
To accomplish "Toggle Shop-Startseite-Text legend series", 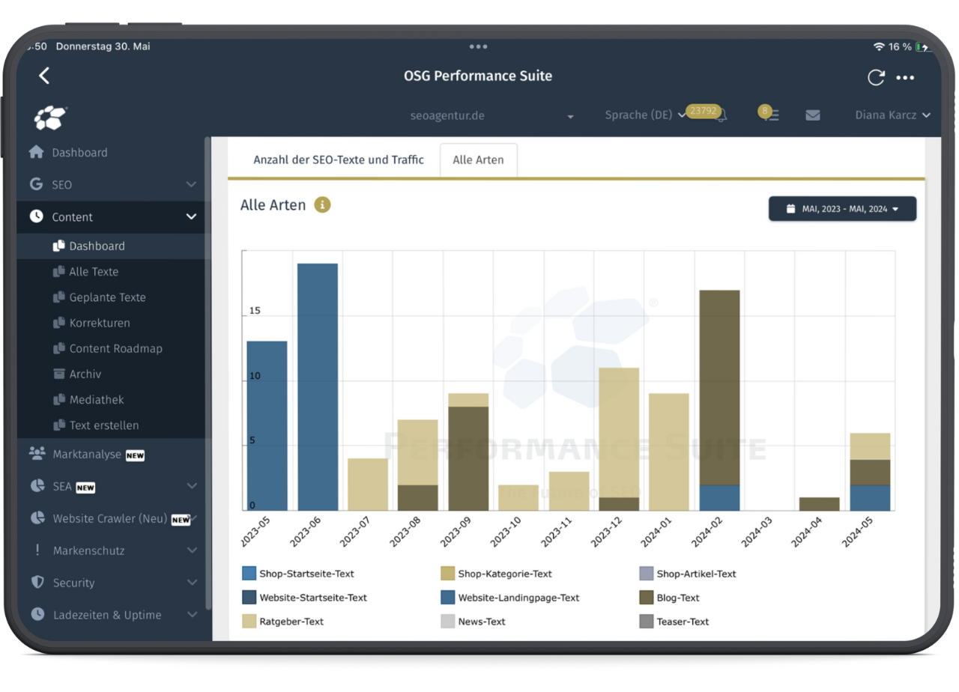I will [x=298, y=574].
